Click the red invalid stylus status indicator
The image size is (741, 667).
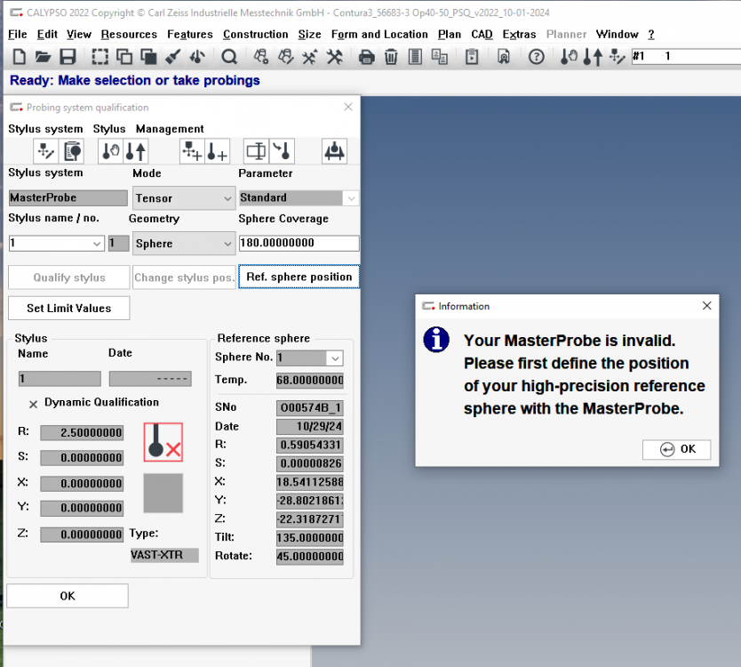click(x=163, y=442)
